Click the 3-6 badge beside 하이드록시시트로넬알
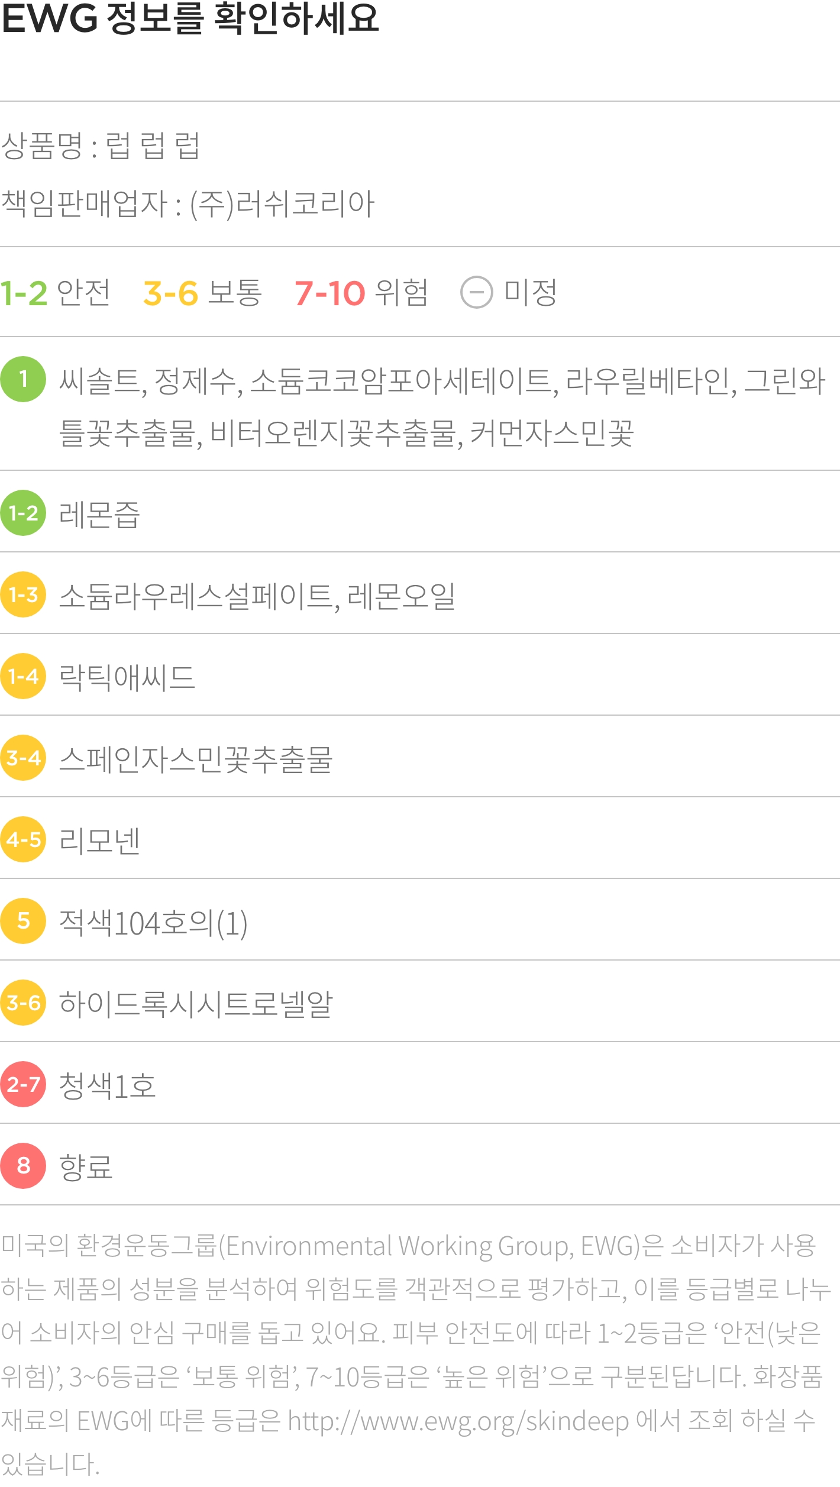Viewport: 840px width, 1487px height. 23,1003
